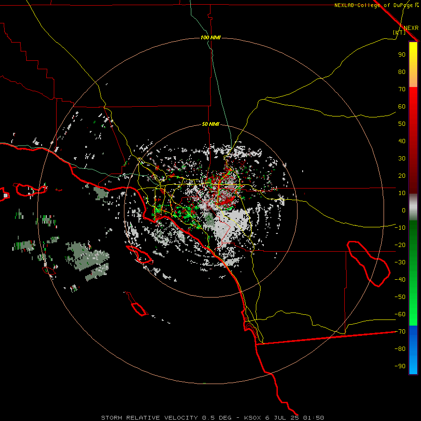Select the -40 label on the velocity scale

(400, 280)
